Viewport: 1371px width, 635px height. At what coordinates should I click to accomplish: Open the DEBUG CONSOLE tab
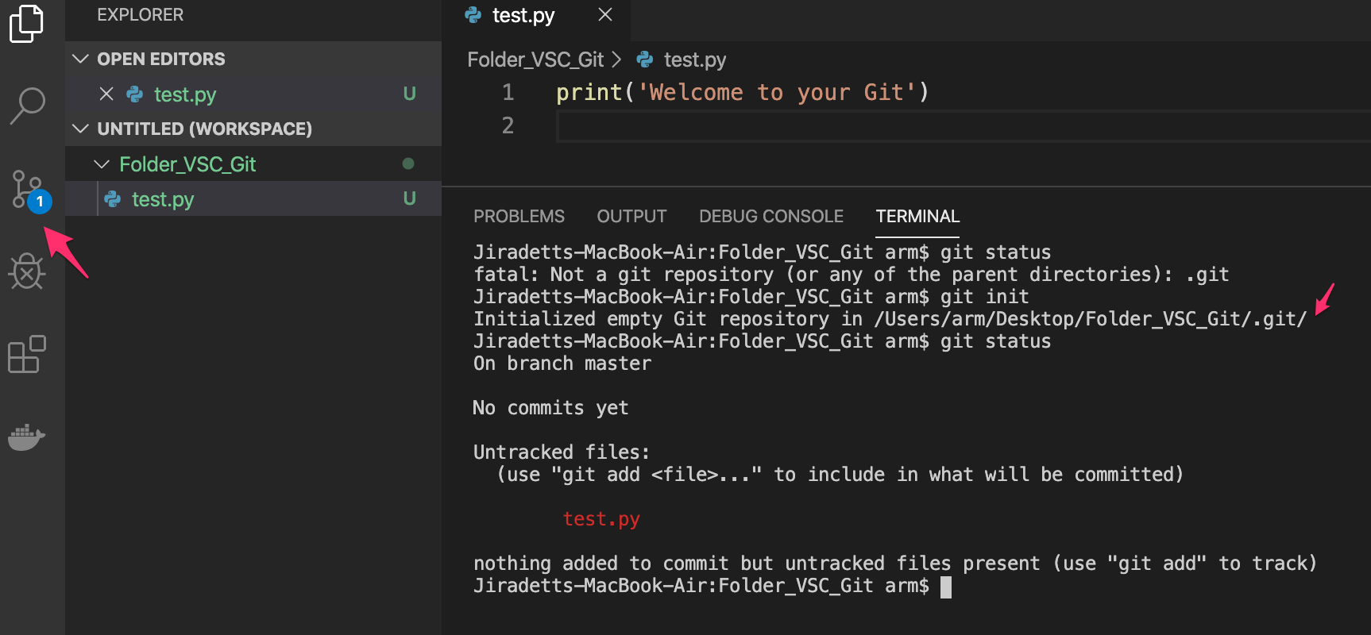point(770,216)
